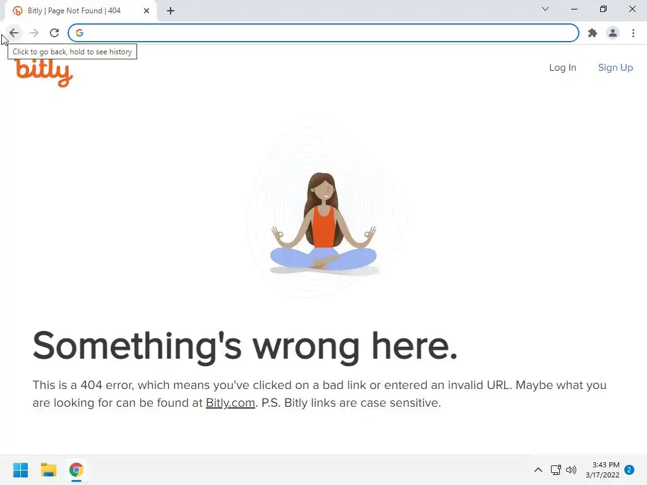Open the Chrome profile avatar
The height and width of the screenshot is (485, 647).
tap(613, 33)
